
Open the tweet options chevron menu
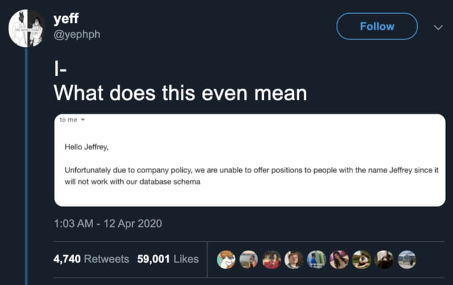[437, 27]
